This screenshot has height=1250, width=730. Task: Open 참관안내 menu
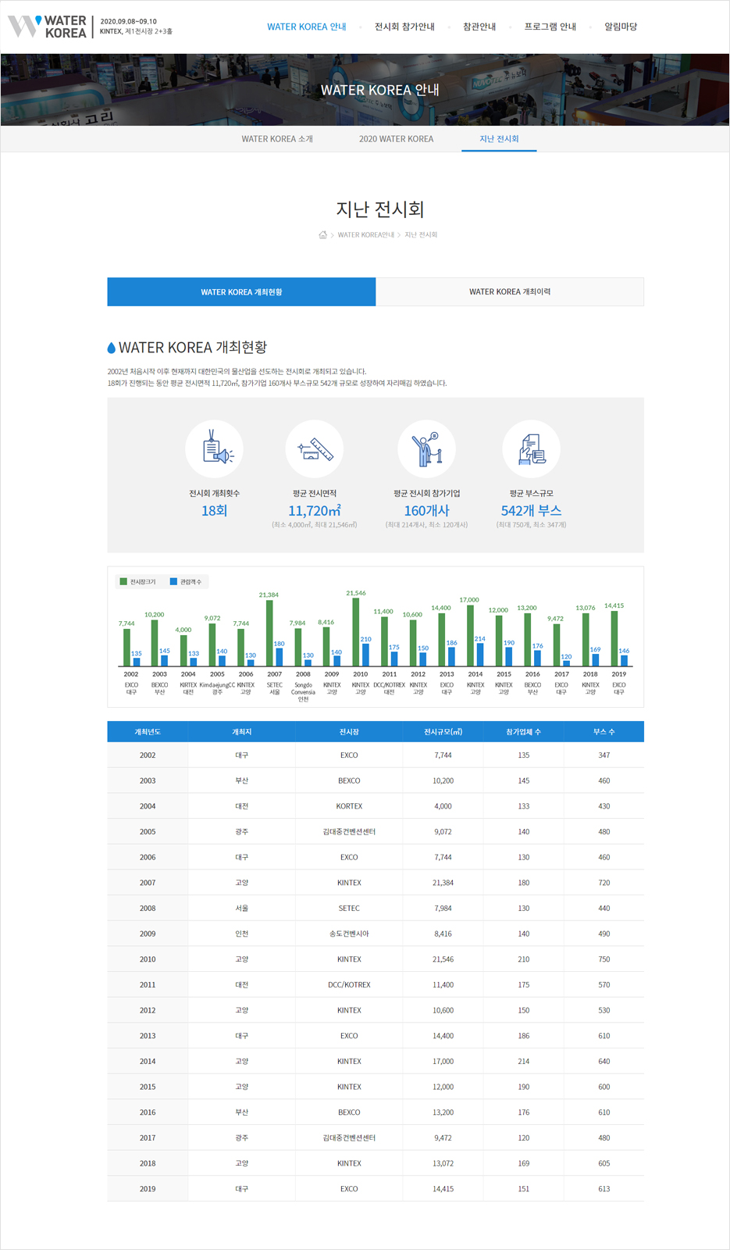point(479,27)
